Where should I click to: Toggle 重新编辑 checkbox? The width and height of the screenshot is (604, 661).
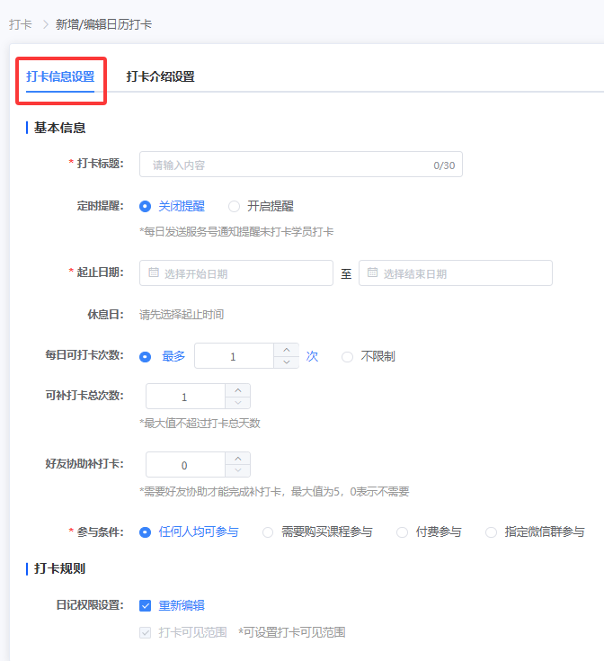146,605
